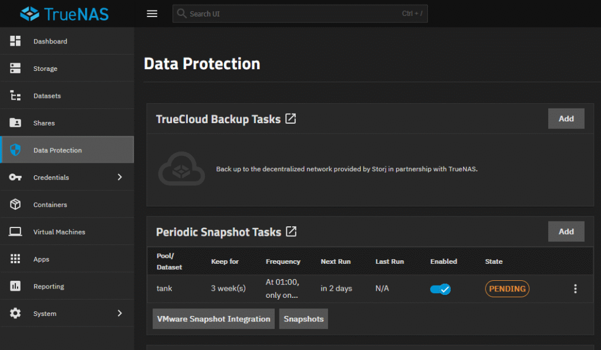Click the PENDING state badge
The width and height of the screenshot is (601, 350).
507,289
